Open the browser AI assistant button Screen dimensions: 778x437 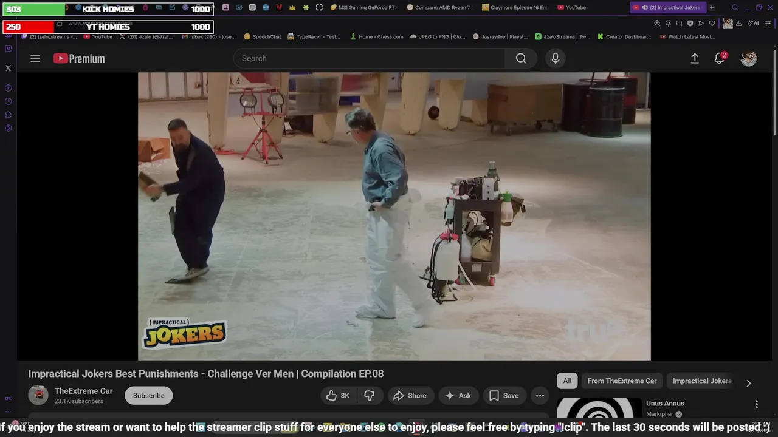[x=753, y=23]
